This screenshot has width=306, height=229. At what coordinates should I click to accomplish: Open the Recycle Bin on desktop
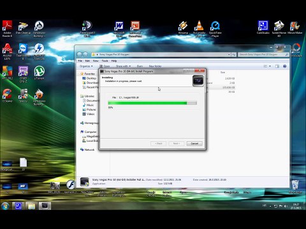(295, 186)
